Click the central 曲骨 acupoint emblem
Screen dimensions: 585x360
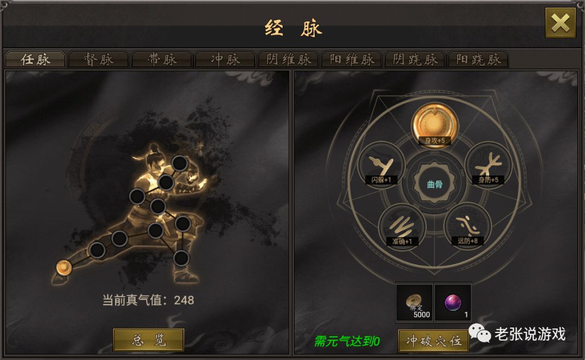coord(434,184)
